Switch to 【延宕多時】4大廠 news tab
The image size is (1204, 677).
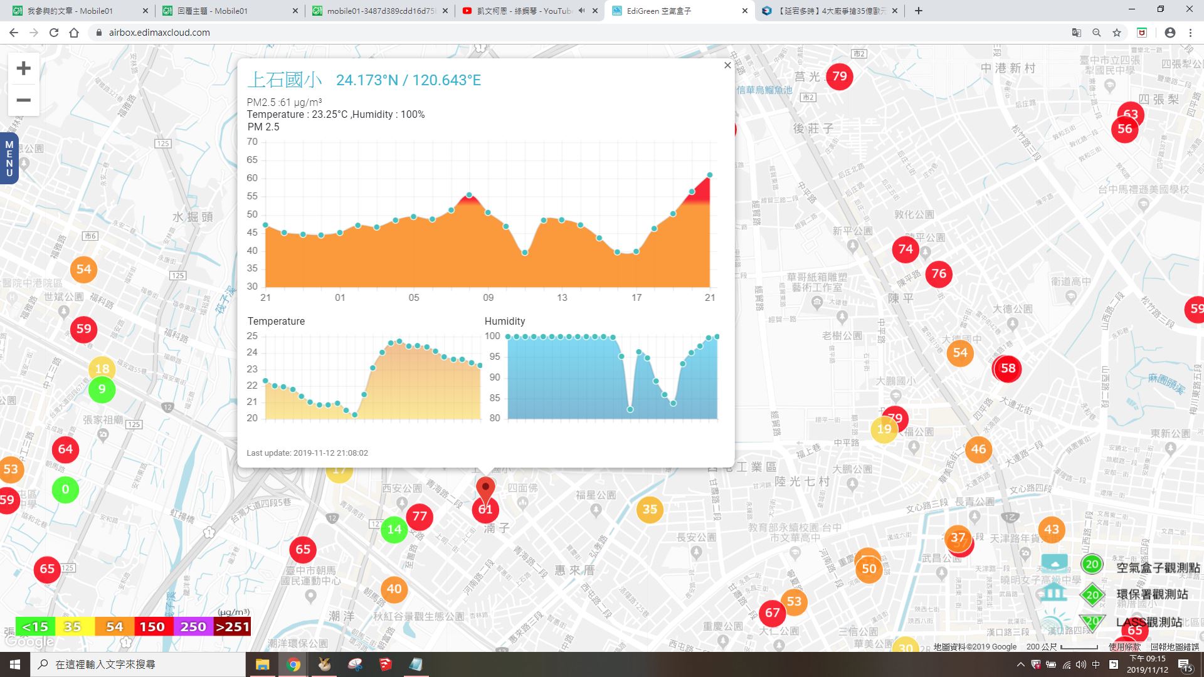click(x=831, y=11)
